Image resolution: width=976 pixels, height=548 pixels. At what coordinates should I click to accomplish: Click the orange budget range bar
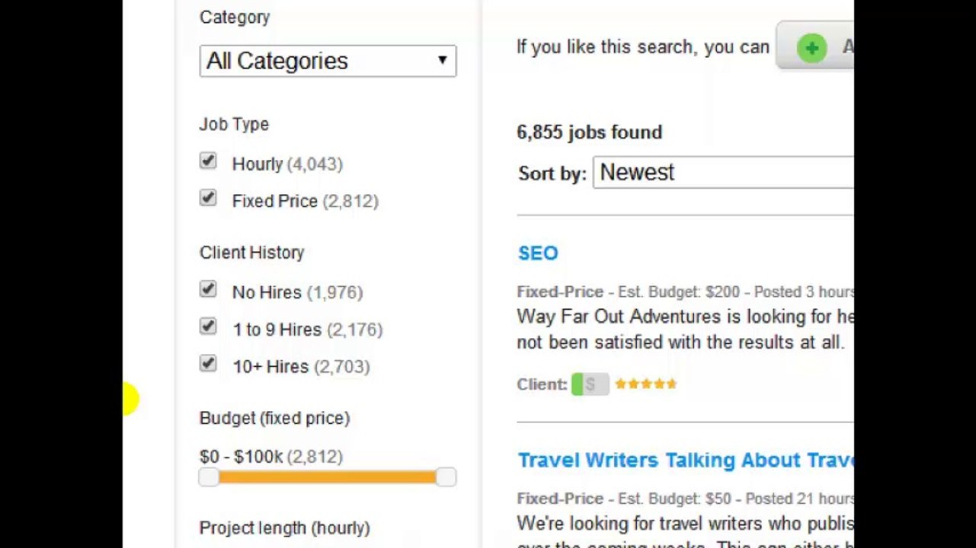pos(327,477)
